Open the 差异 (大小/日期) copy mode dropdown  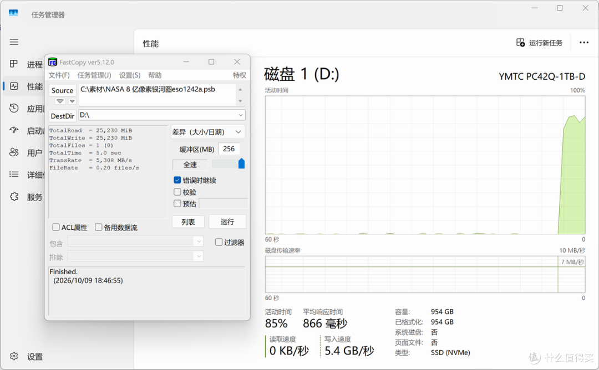(x=208, y=132)
